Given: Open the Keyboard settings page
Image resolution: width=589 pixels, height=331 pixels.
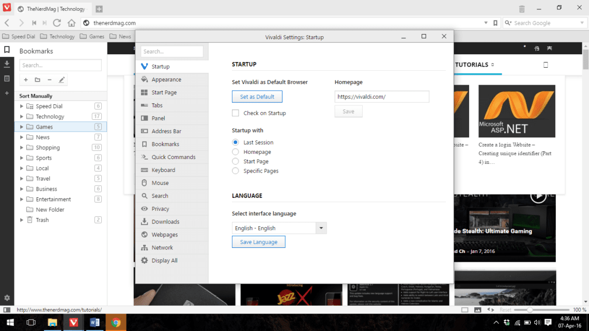Looking at the screenshot, I should coord(165,169).
